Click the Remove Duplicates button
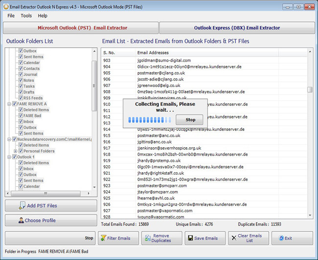Viewport: 318px width, 260px height. (x=161, y=238)
